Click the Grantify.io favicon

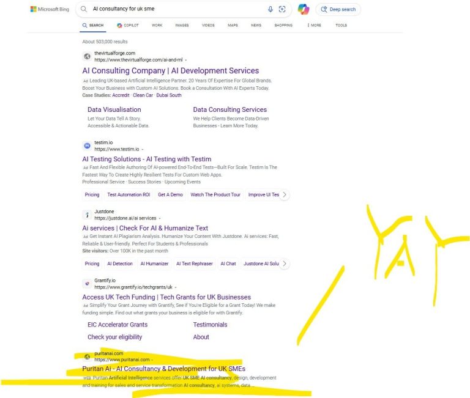(88, 284)
